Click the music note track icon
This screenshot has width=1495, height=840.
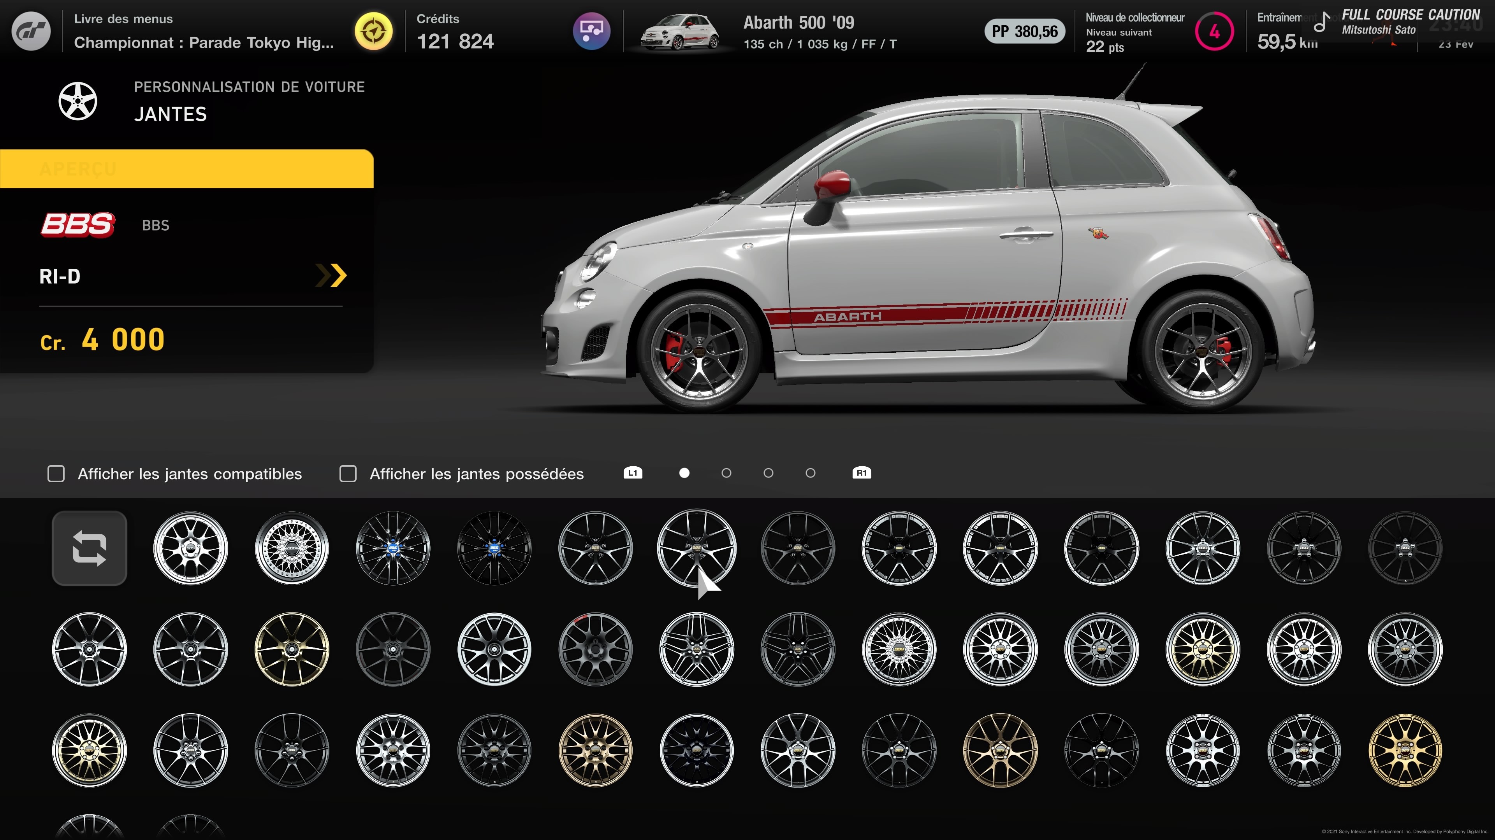coord(1321,23)
